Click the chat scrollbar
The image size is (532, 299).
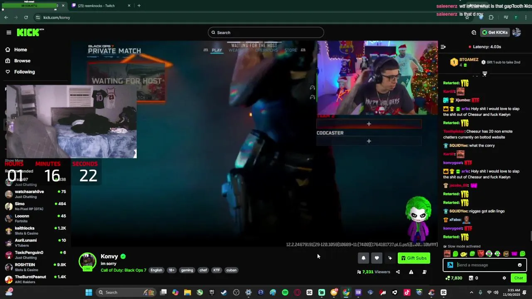[531, 236]
